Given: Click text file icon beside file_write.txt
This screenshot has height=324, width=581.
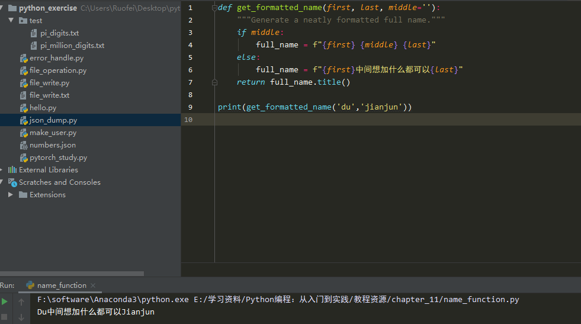Looking at the screenshot, I should click(x=23, y=95).
